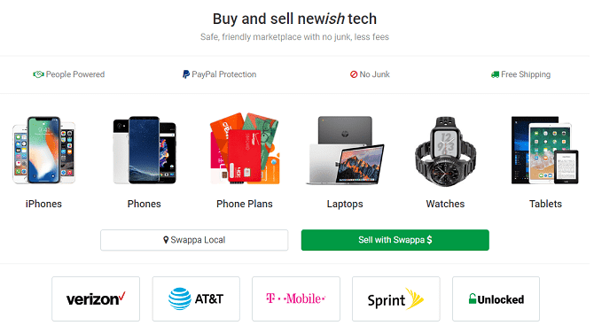Open the Laptops category image
Viewport: 594px width, 333px height.
[x=345, y=151]
